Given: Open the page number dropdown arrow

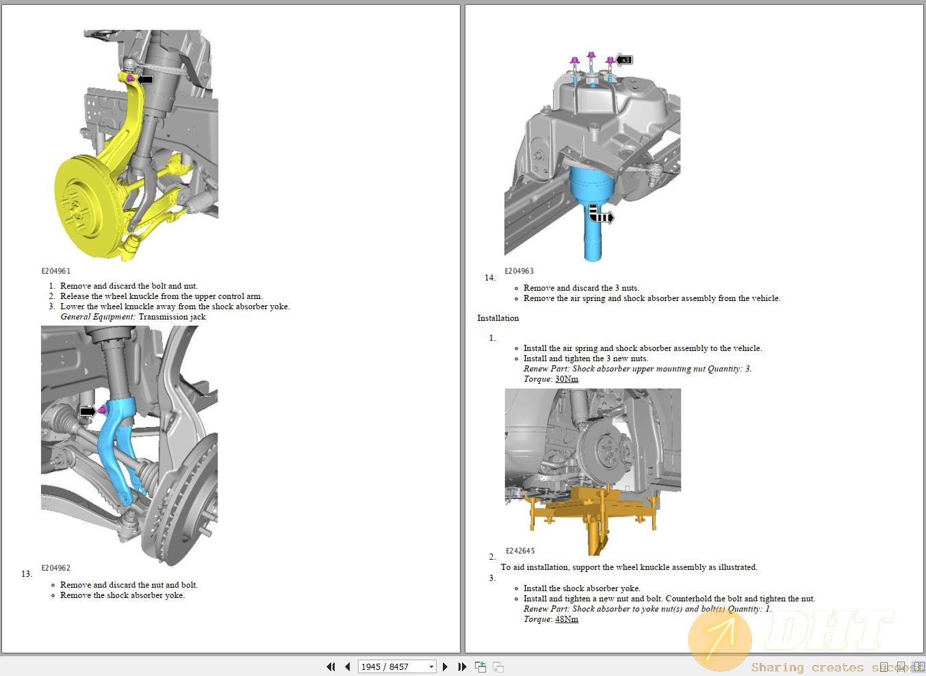Looking at the screenshot, I should [431, 666].
